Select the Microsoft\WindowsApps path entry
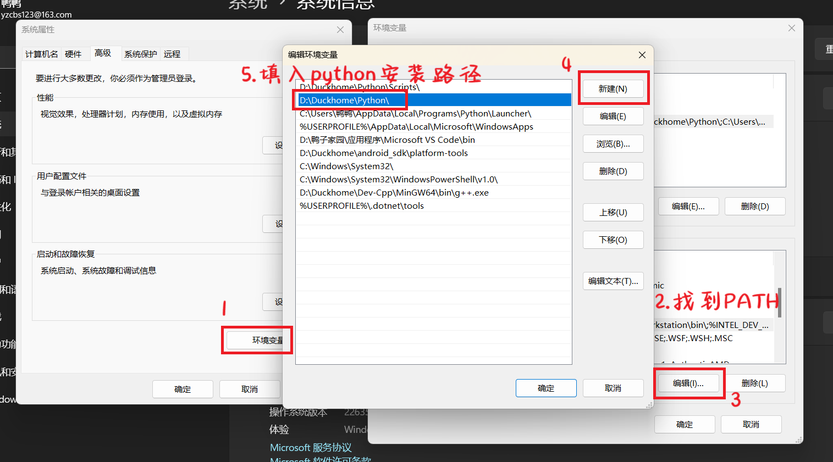833x462 pixels. (433, 126)
